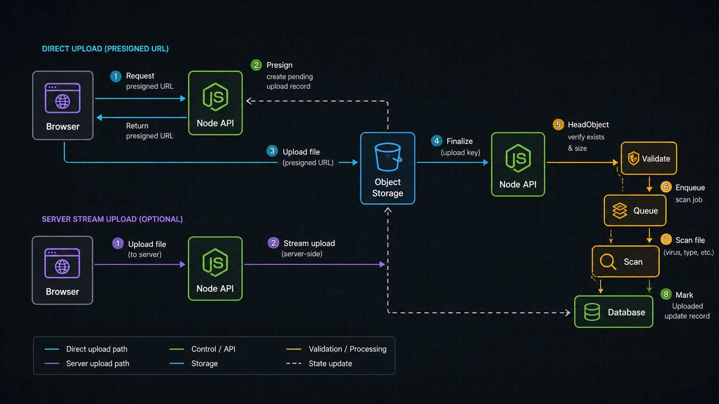The image size is (719, 404).
Task: Select the Node.js logo in the Node API box beside Presign
Action: click(x=215, y=97)
